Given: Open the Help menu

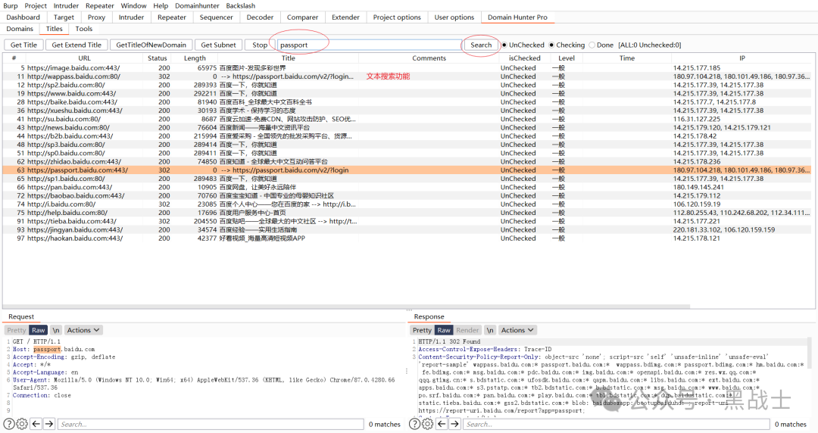Looking at the screenshot, I should (x=161, y=6).
